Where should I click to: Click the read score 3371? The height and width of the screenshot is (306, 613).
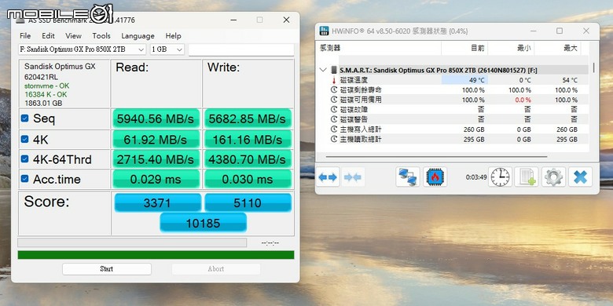coord(158,203)
